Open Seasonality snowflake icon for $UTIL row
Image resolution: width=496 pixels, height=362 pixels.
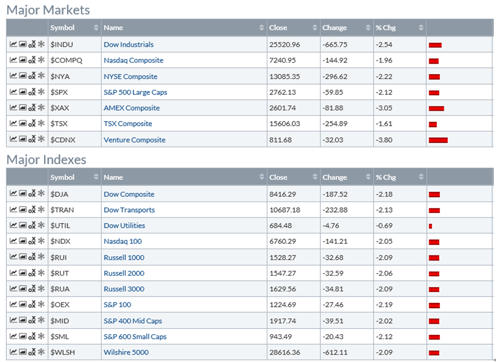[x=41, y=226]
